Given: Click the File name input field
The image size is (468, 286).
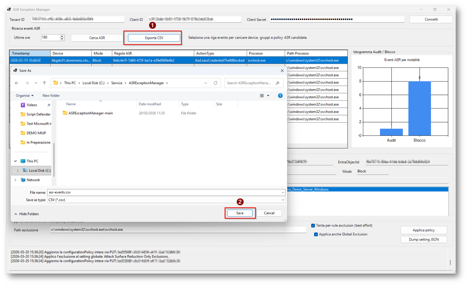Looking at the screenshot, I should coord(164,193).
